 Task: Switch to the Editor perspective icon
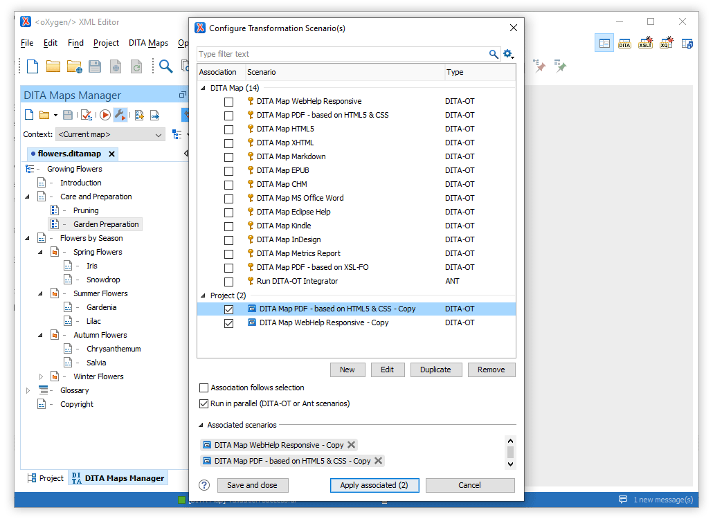pos(604,43)
